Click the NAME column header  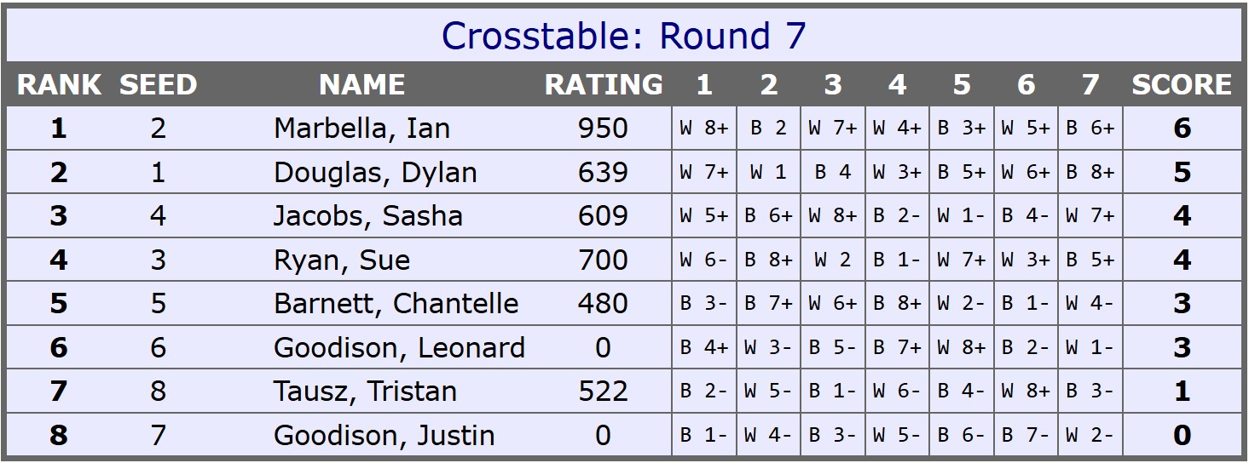pyautogui.click(x=361, y=84)
